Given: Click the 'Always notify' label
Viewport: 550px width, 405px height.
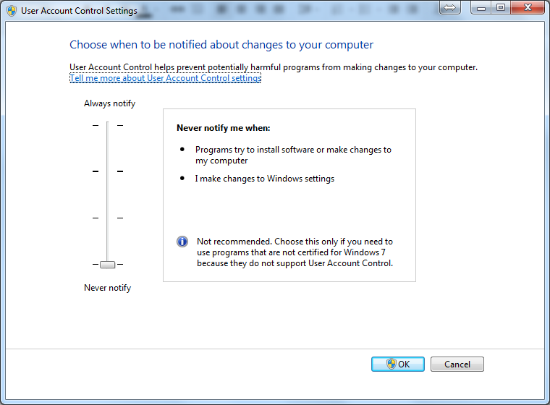Looking at the screenshot, I should (109, 103).
